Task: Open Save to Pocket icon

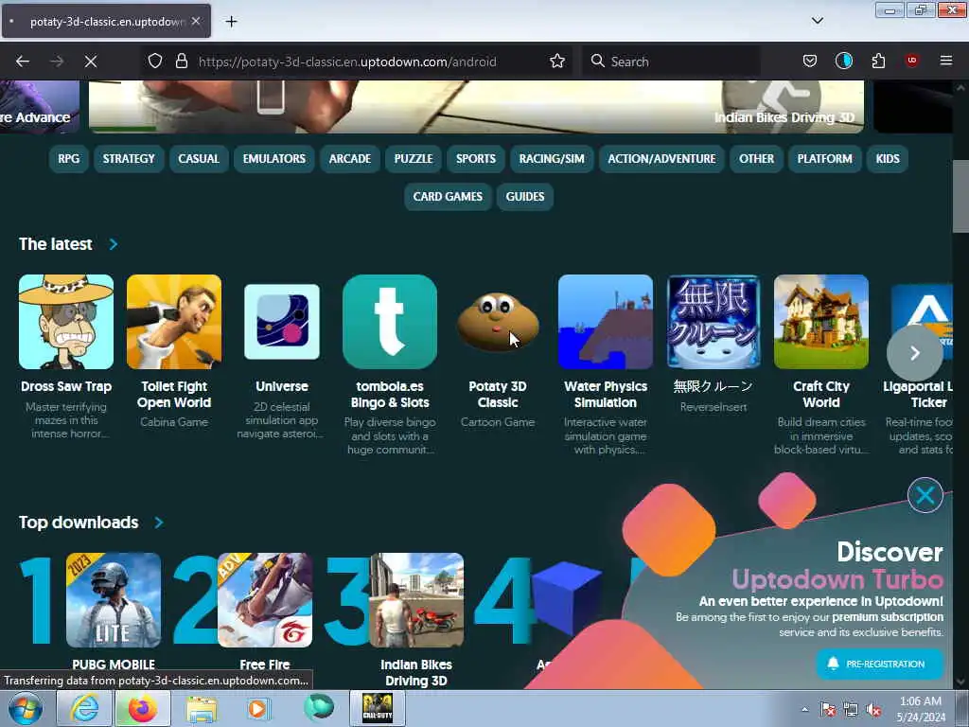Action: pos(810,61)
